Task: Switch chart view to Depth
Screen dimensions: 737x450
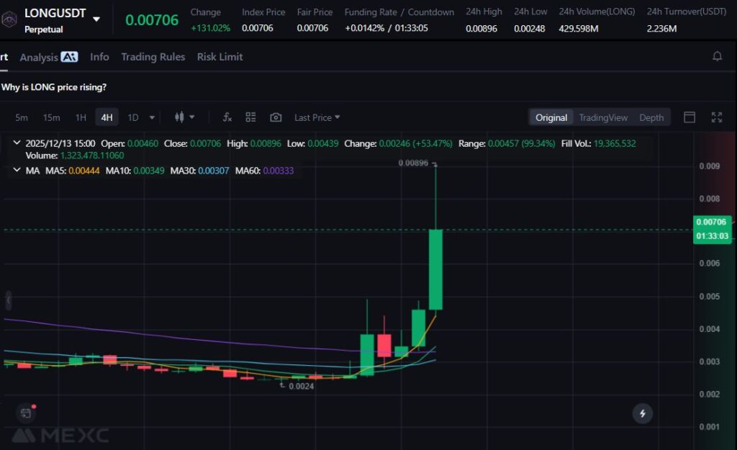Action: [x=651, y=117]
